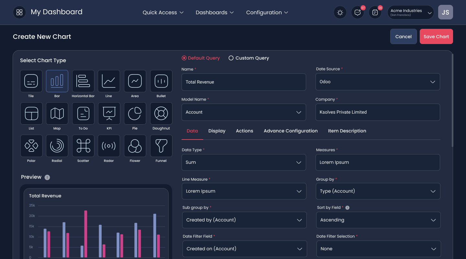This screenshot has height=259, width=466.
Task: Open the Group by dropdown
Action: point(378,191)
